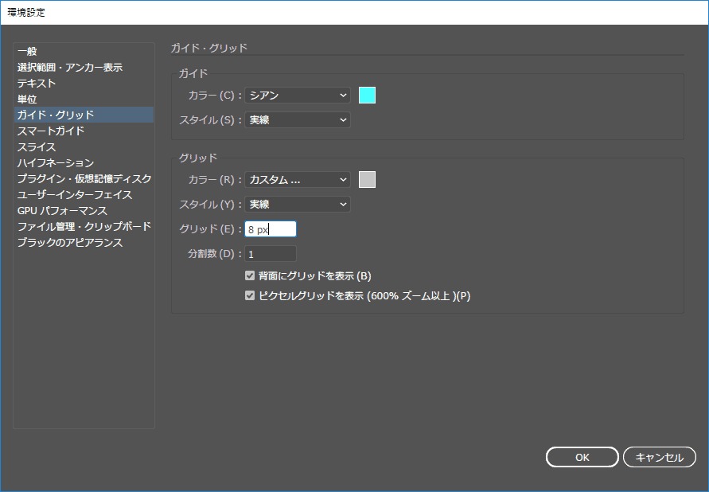Open the 単位 preferences section
Image resolution: width=709 pixels, height=492 pixels.
pos(27,100)
